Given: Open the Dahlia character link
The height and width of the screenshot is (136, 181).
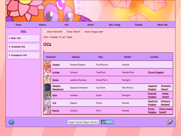Looking at the screenshot, I should pos(56,80).
